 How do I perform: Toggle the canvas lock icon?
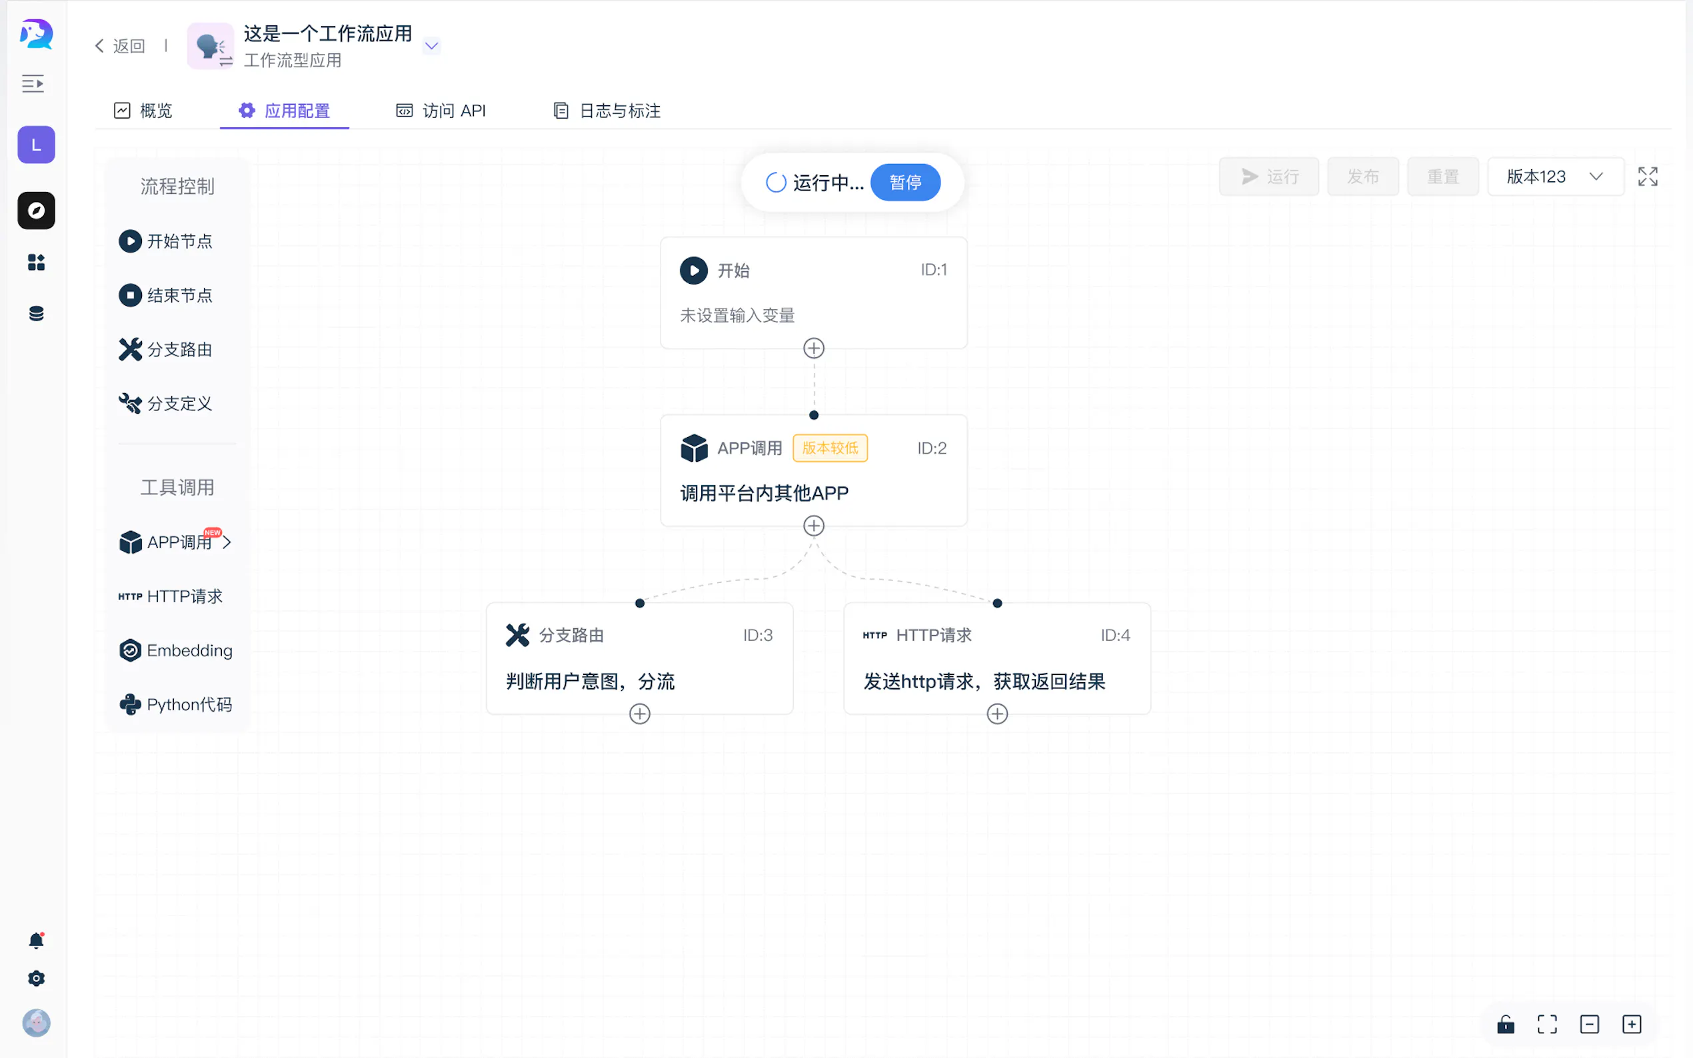(1506, 1025)
